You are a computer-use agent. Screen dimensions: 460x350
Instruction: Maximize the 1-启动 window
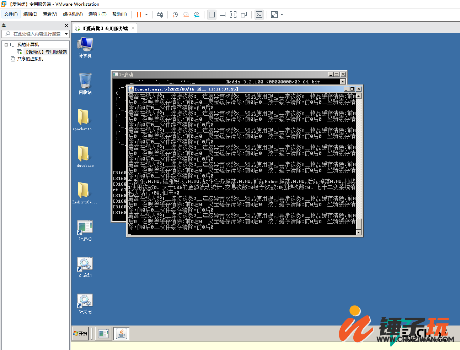point(336,75)
